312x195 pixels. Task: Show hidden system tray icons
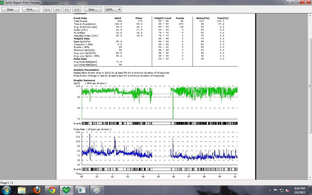pos(270,190)
